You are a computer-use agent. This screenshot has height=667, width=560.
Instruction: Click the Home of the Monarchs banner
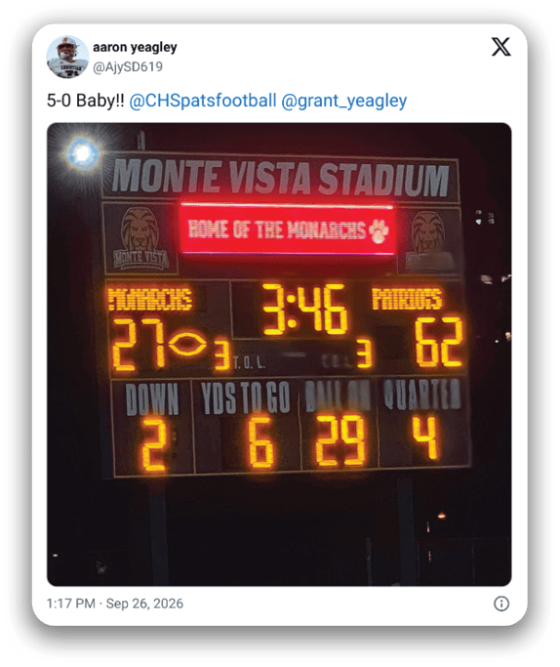click(288, 229)
